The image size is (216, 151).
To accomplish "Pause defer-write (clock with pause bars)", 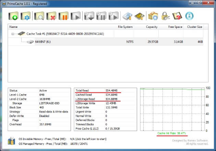I will click(101, 16).
